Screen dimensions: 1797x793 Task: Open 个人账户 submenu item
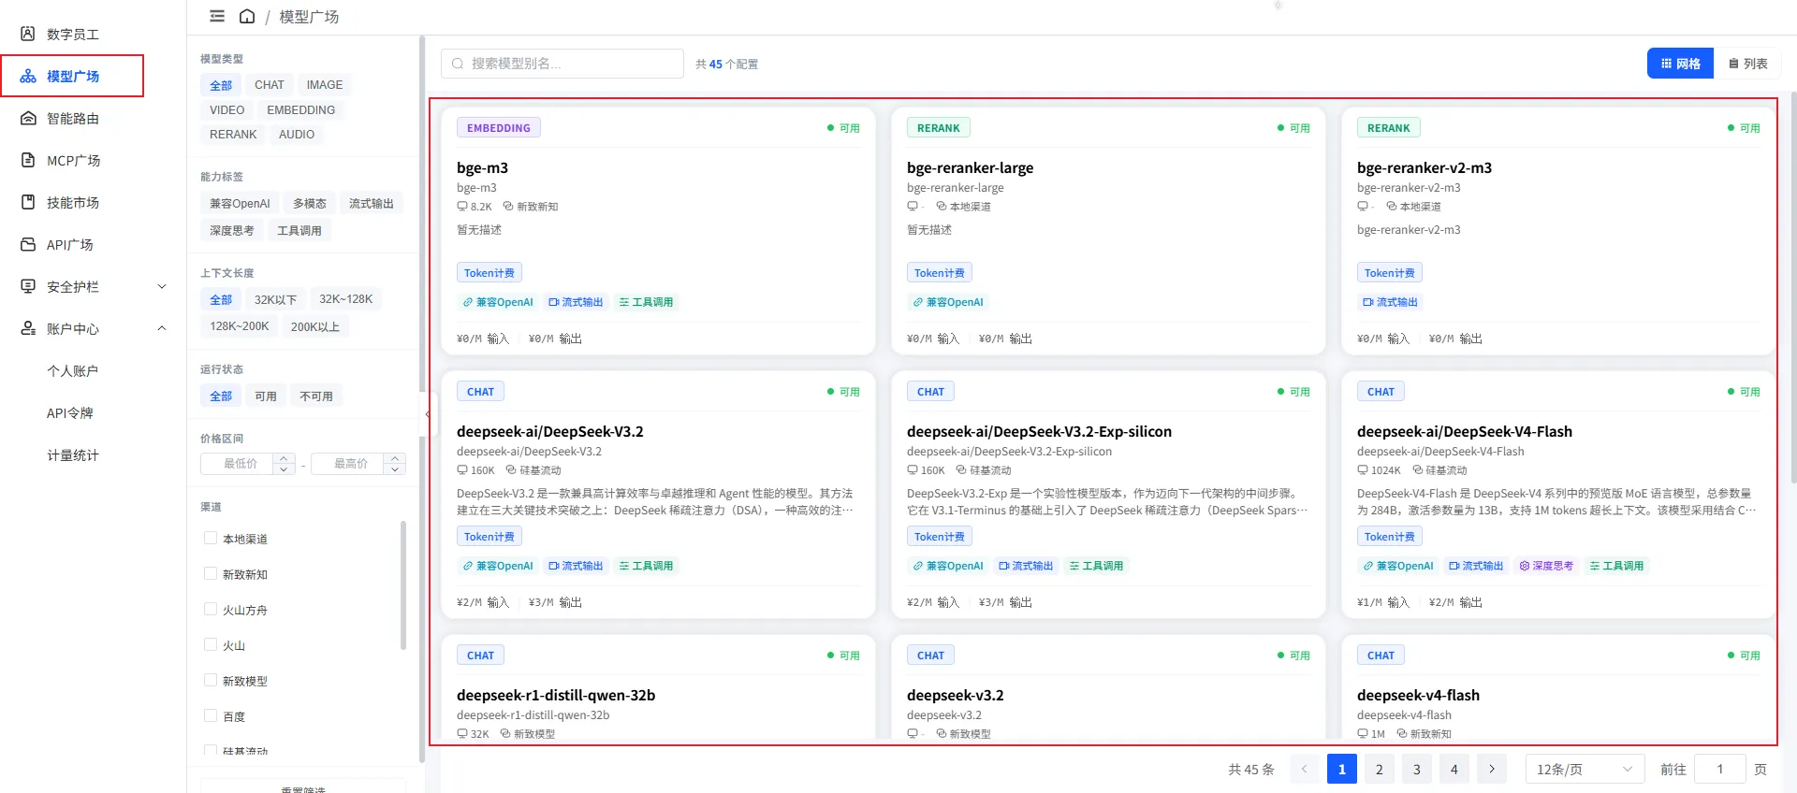coord(73,370)
